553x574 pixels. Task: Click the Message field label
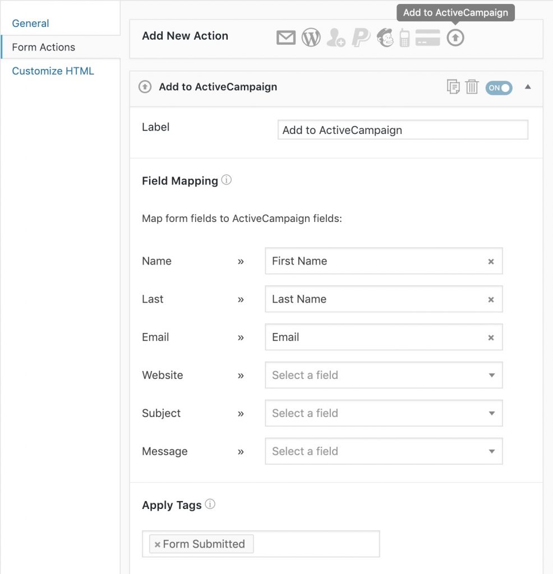[x=164, y=451]
